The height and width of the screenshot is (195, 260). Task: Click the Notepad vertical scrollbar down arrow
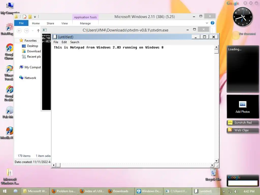[216, 161]
